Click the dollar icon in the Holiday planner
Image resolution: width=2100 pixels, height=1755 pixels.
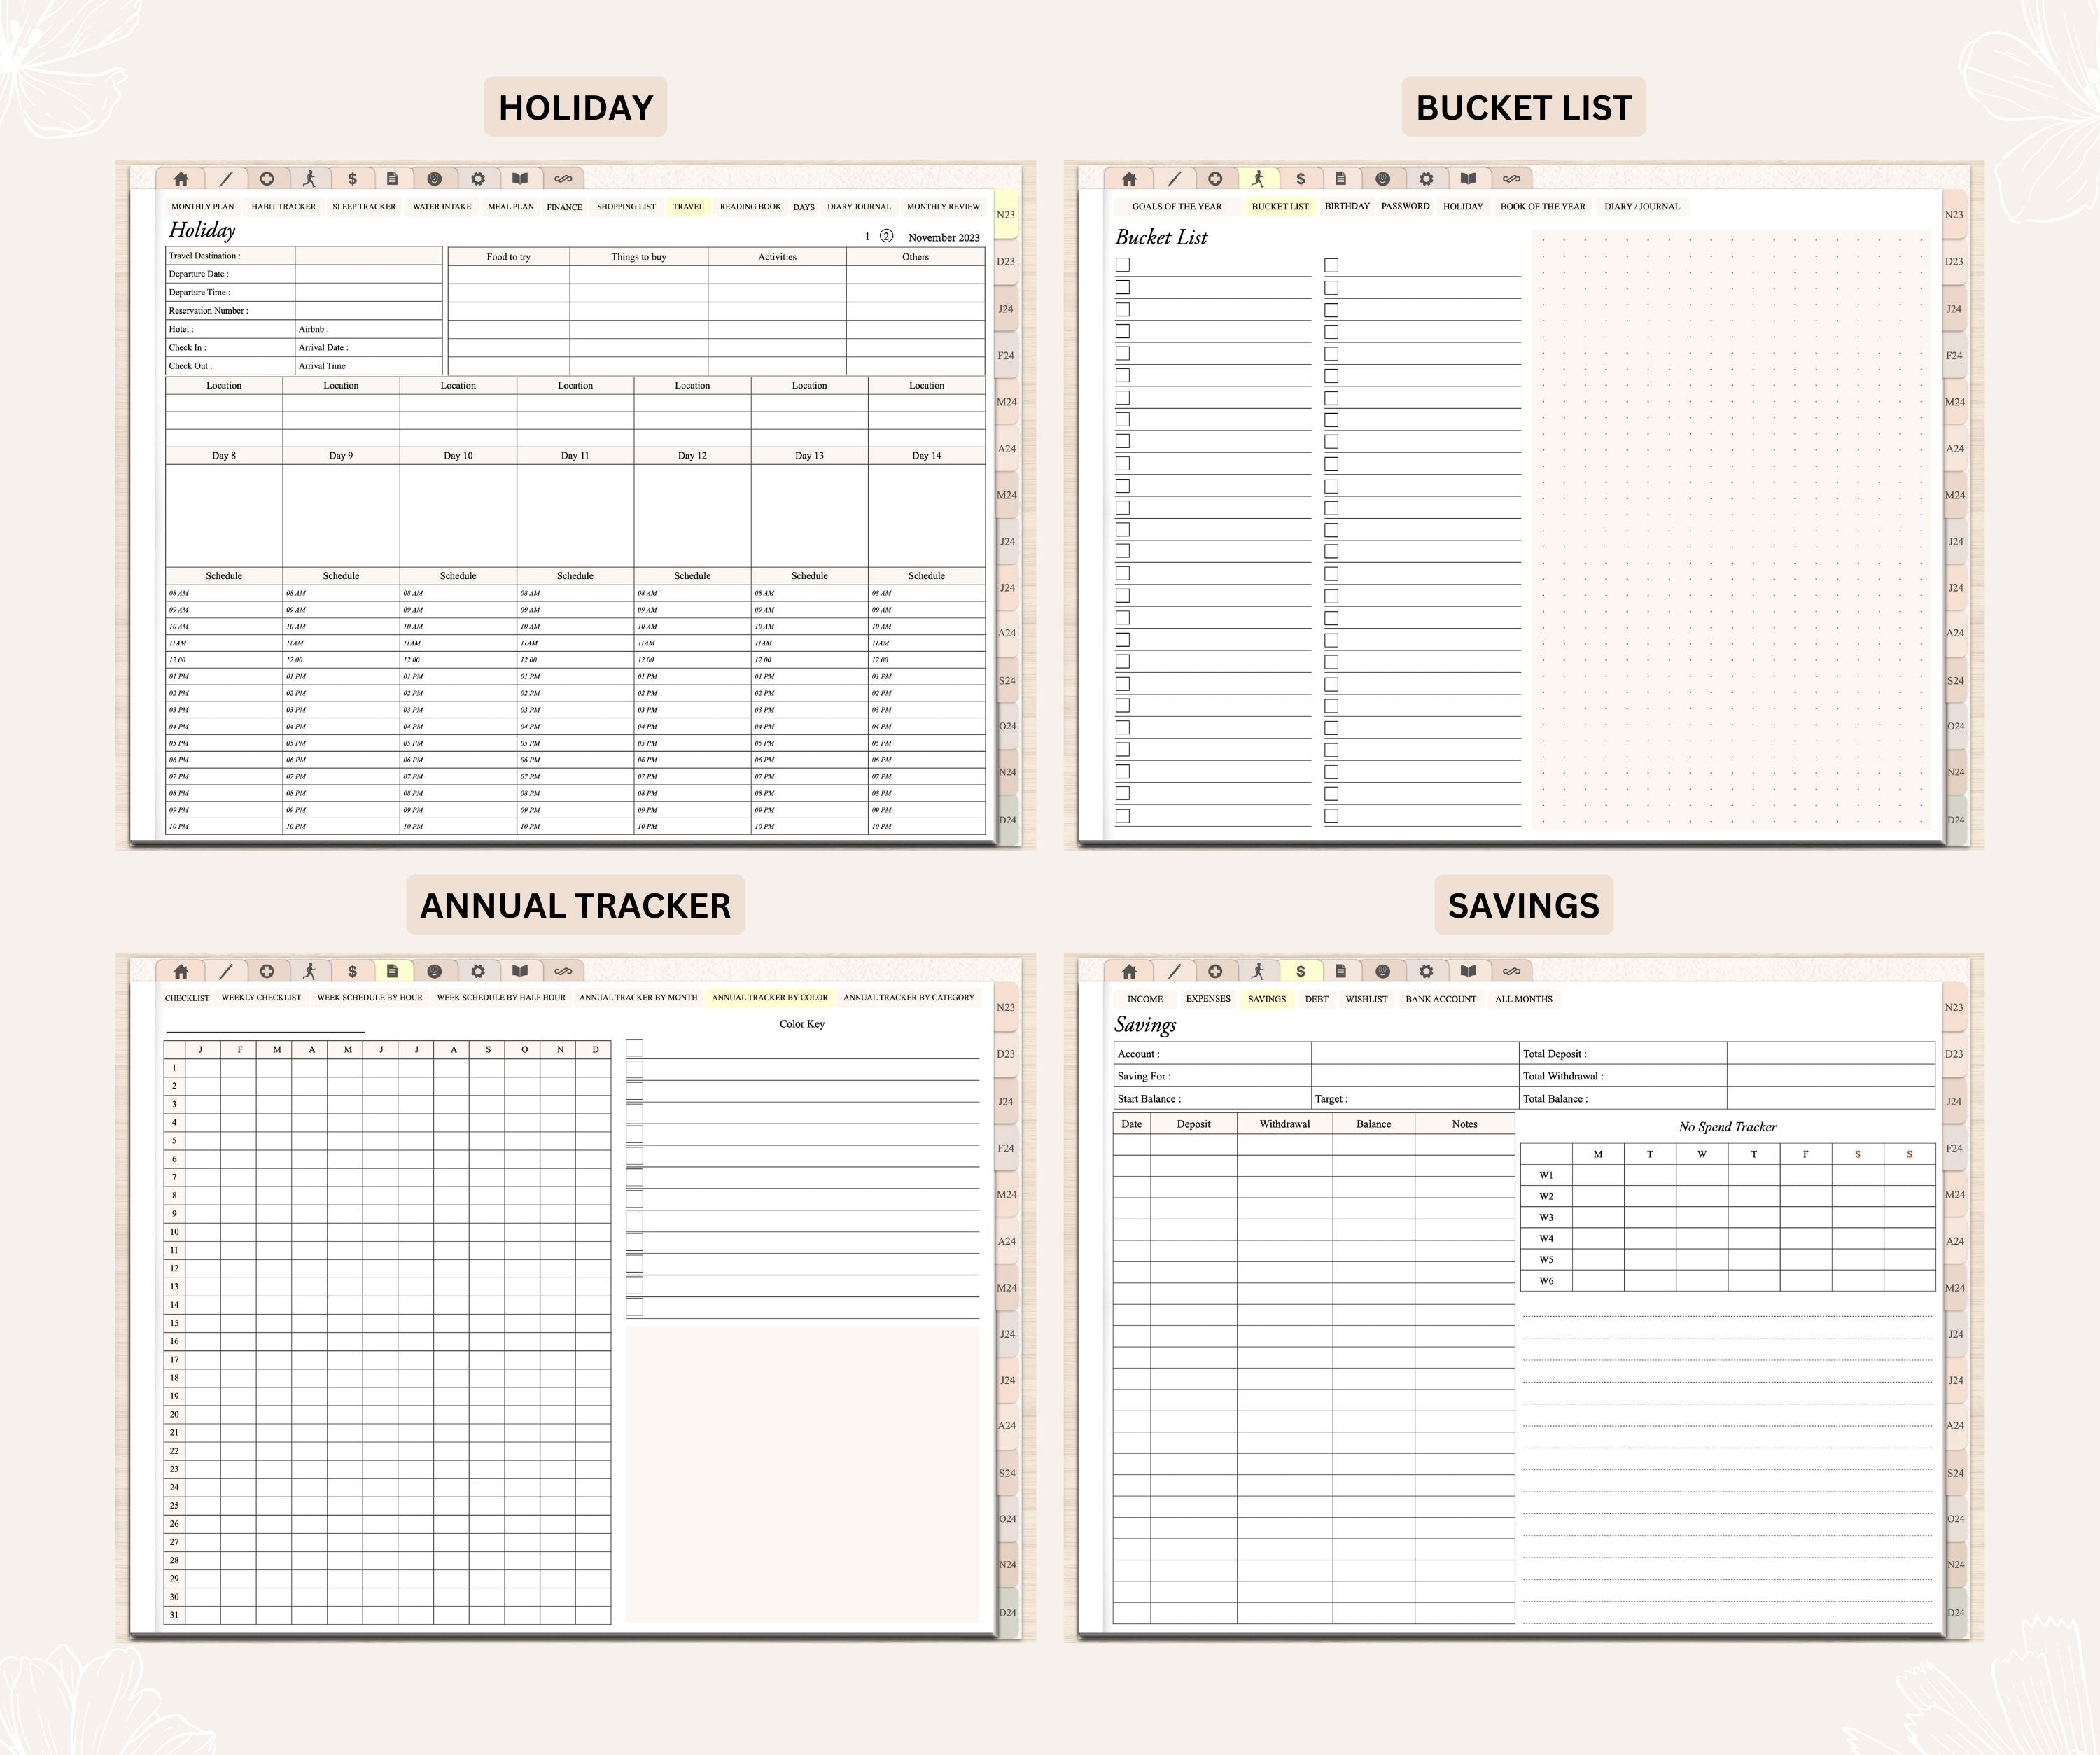352,179
